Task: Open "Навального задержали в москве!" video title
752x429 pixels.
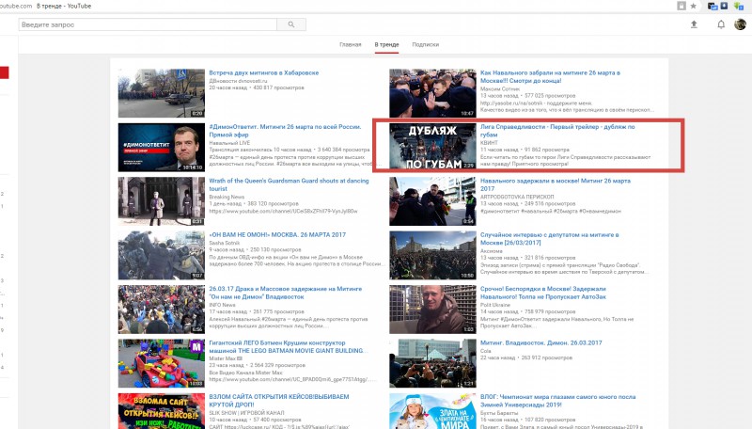Action: 556,184
